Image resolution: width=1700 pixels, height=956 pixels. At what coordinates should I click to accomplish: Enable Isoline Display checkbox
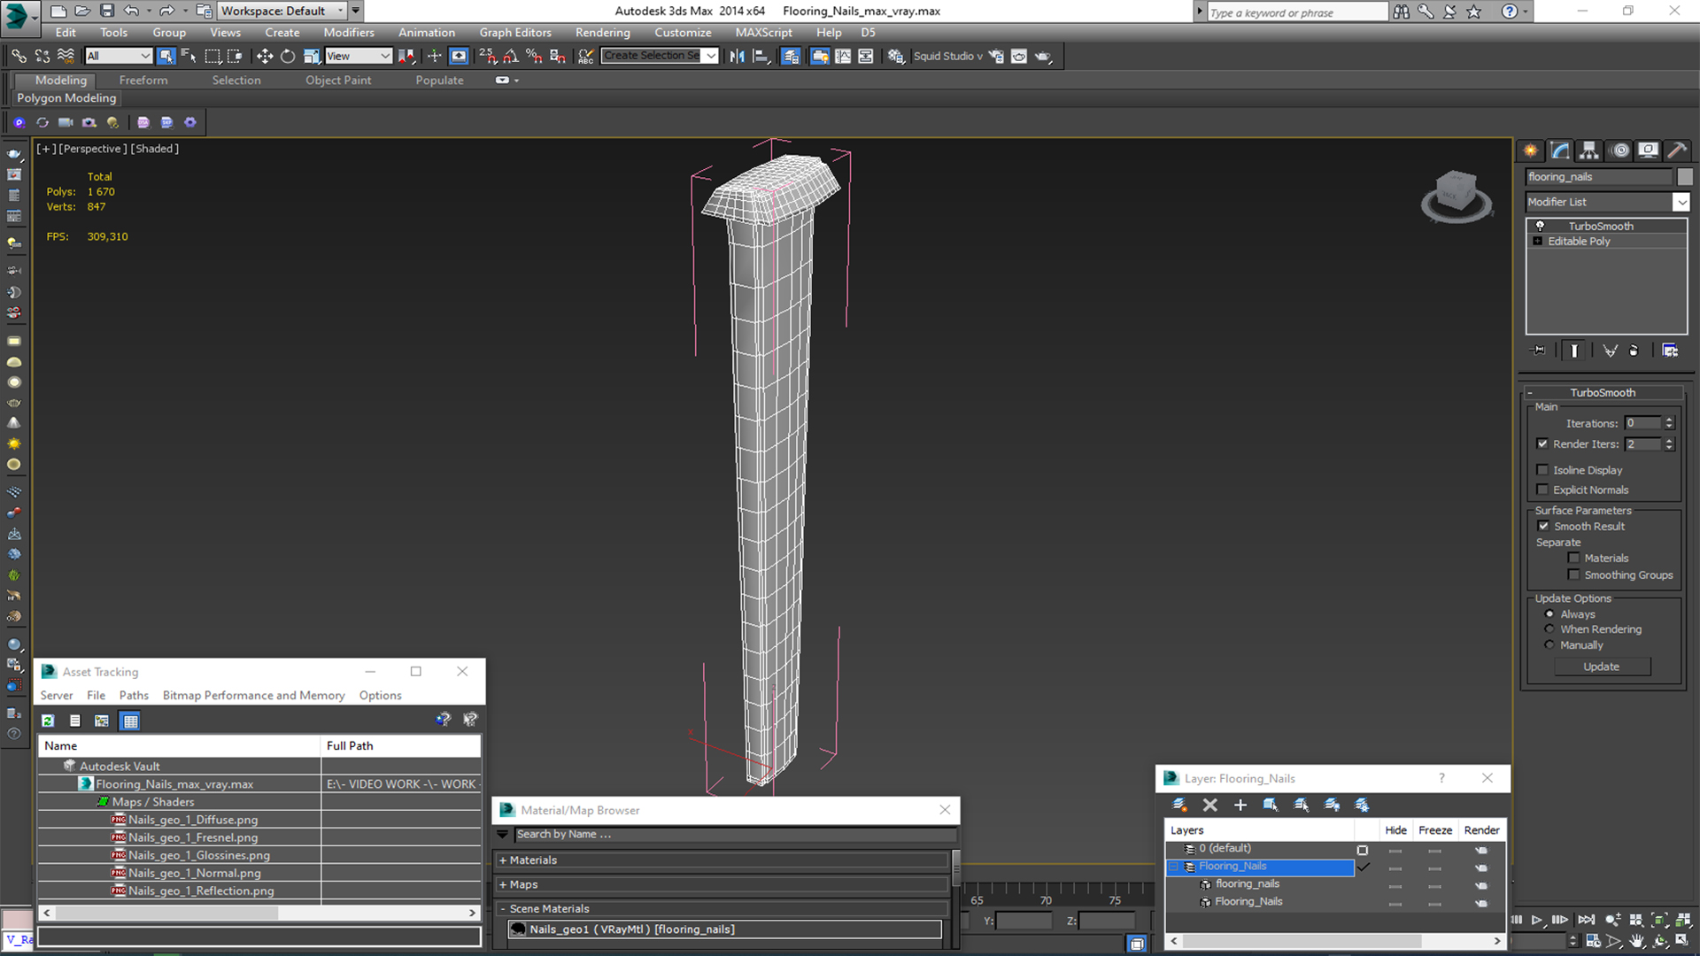pos(1543,469)
